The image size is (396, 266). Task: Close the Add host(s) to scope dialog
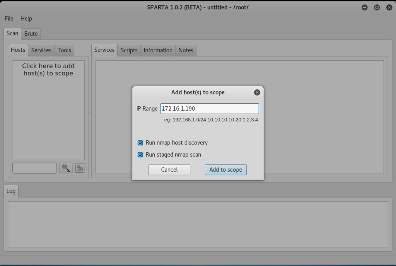click(x=257, y=92)
